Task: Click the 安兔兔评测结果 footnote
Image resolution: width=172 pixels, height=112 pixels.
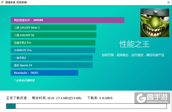Action: [24, 80]
